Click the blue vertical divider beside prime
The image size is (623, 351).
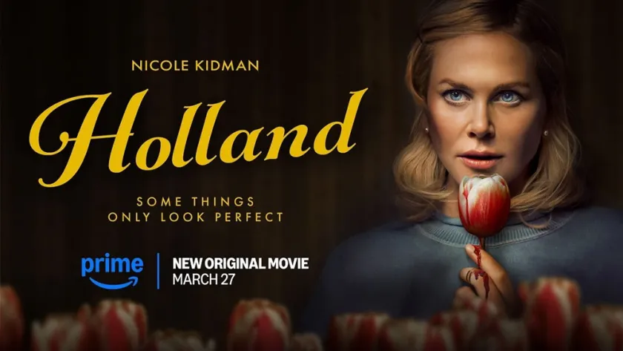(159, 271)
